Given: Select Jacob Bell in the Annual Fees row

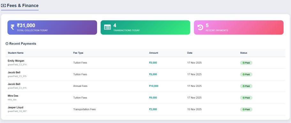Looking at the screenshot, I should click(x=14, y=84).
